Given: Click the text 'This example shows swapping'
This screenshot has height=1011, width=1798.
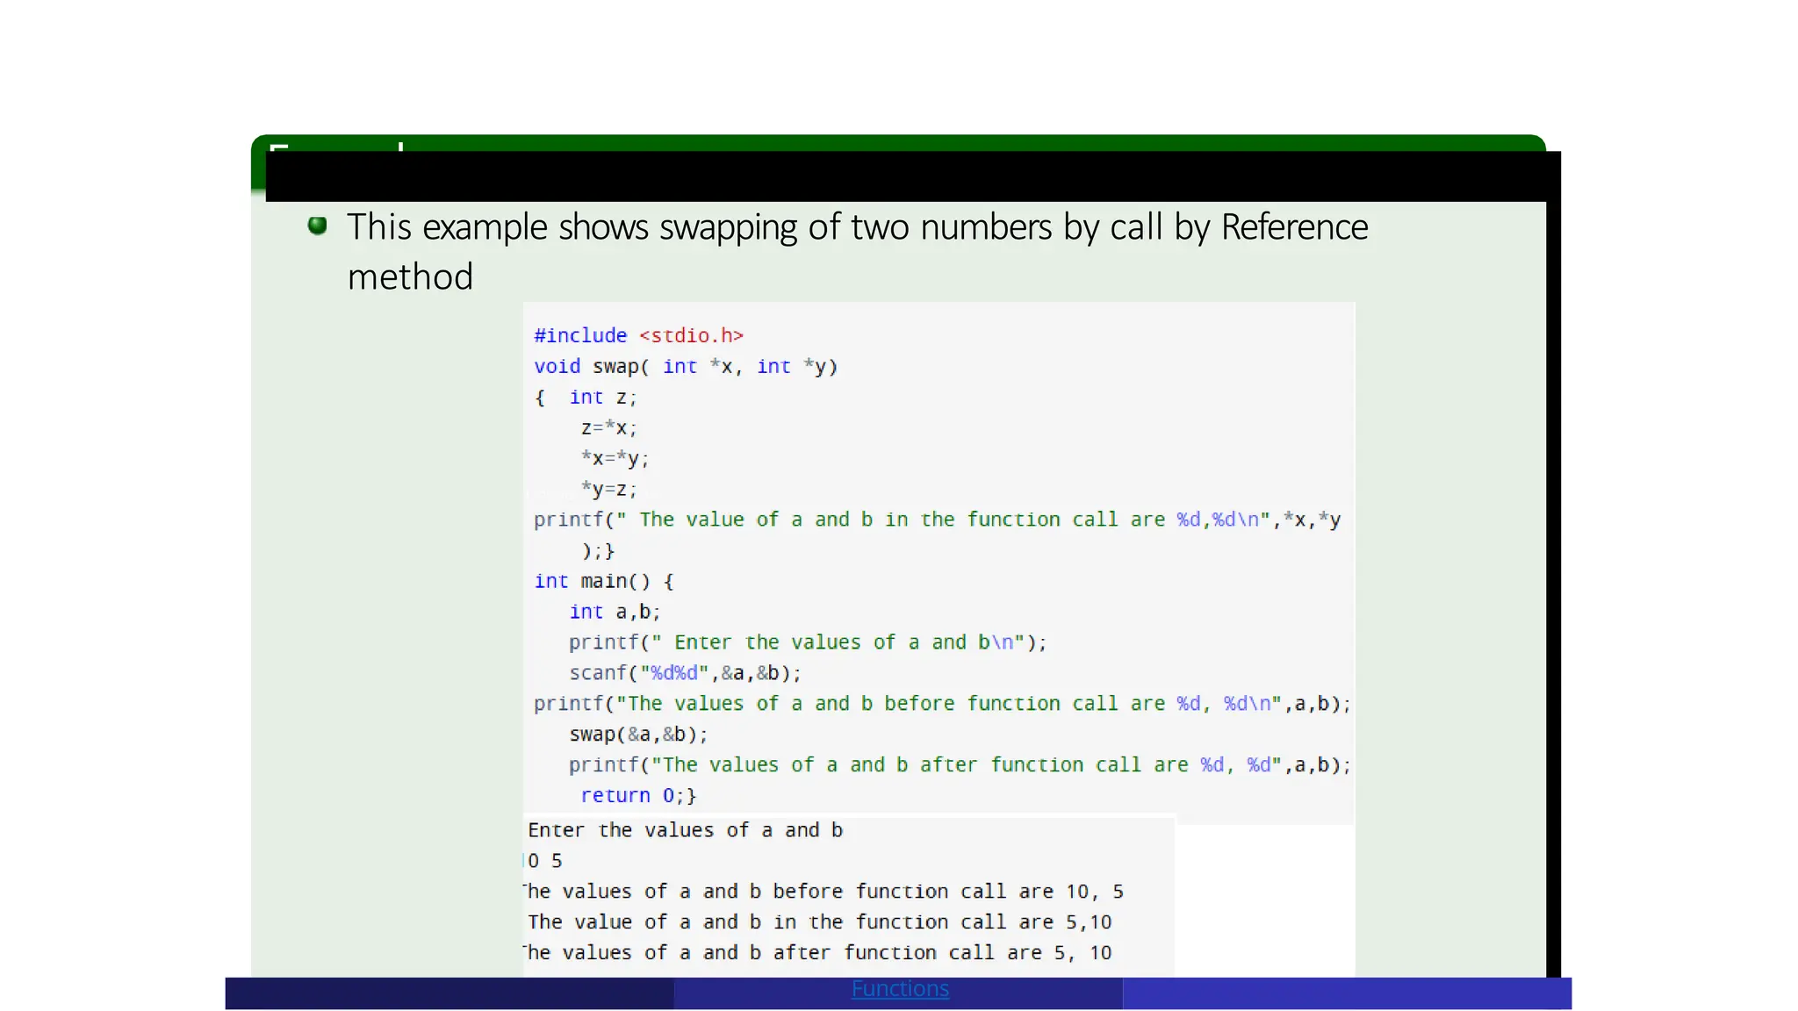Looking at the screenshot, I should click(573, 227).
